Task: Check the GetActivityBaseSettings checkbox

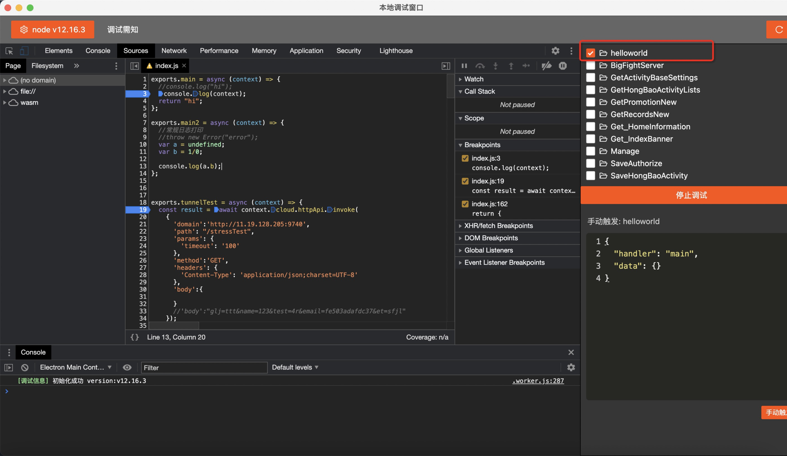Action: (591, 78)
